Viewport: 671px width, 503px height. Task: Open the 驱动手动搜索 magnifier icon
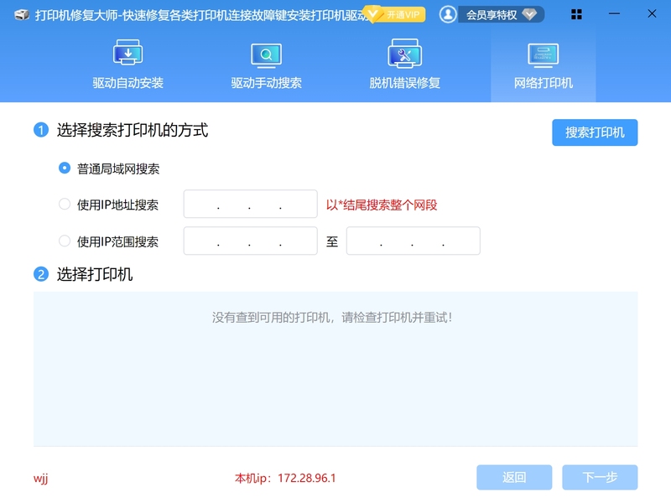(x=266, y=55)
